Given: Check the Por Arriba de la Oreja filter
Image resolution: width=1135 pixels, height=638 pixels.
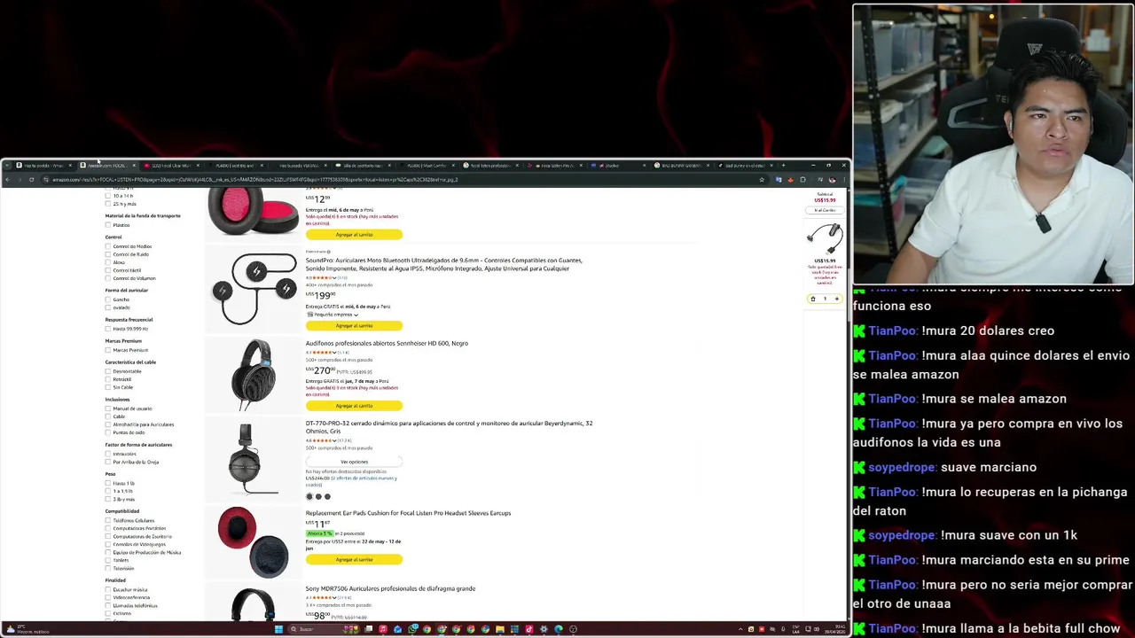Looking at the screenshot, I should click(x=108, y=462).
